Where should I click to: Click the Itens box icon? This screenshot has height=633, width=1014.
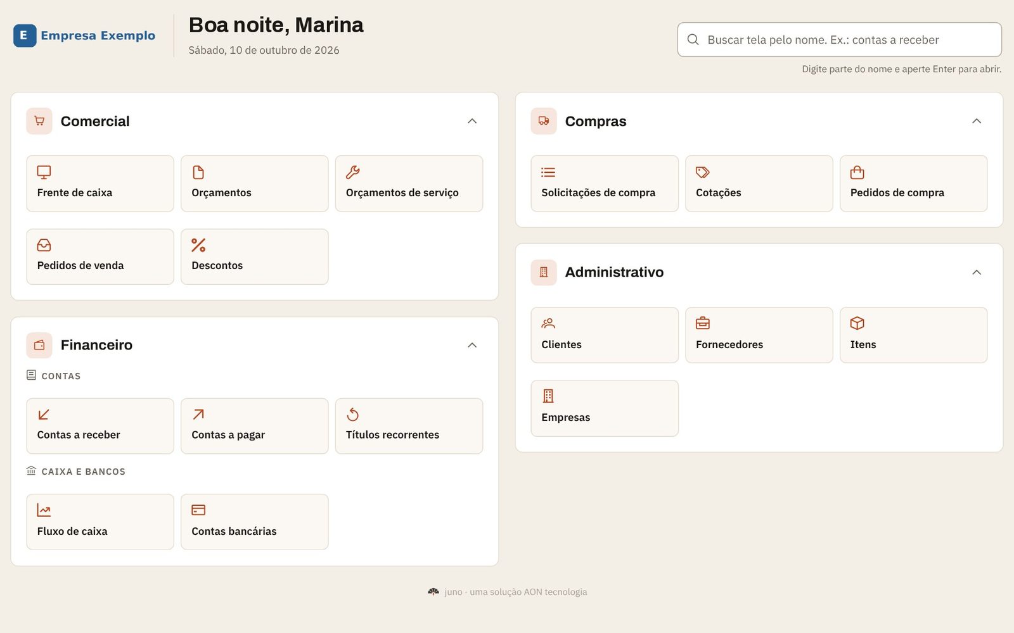(857, 323)
